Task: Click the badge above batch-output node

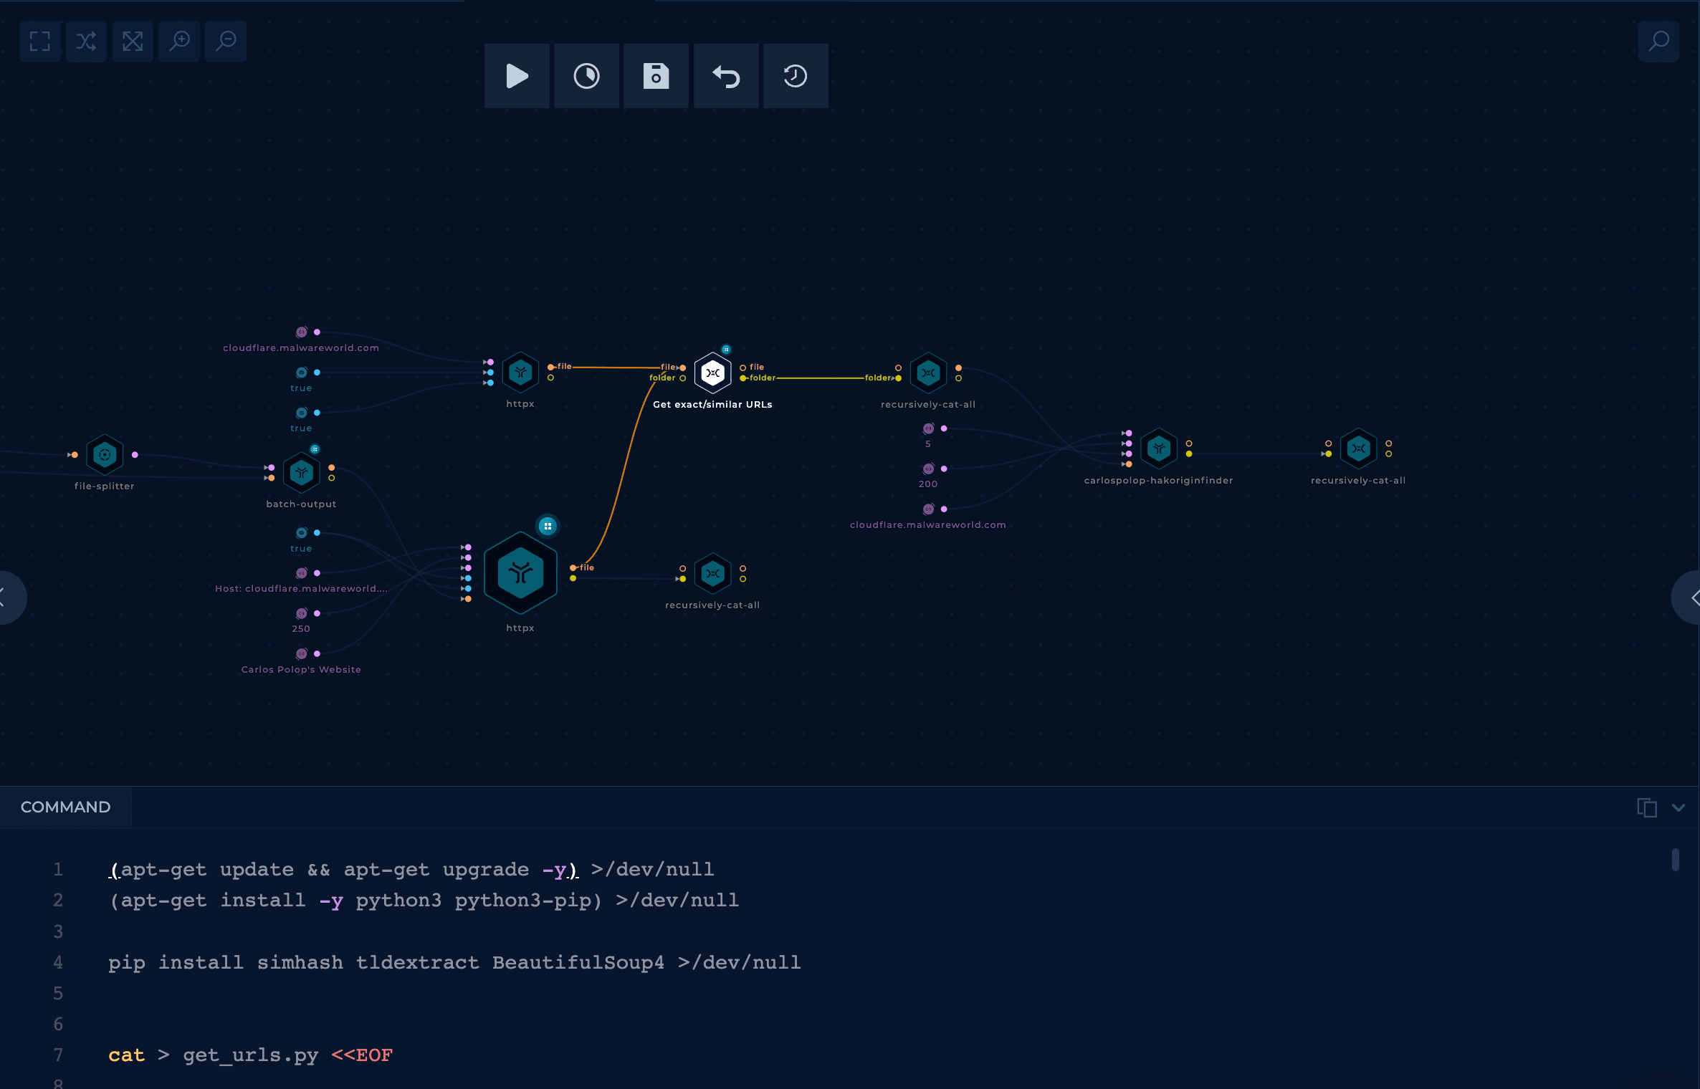Action: [315, 449]
